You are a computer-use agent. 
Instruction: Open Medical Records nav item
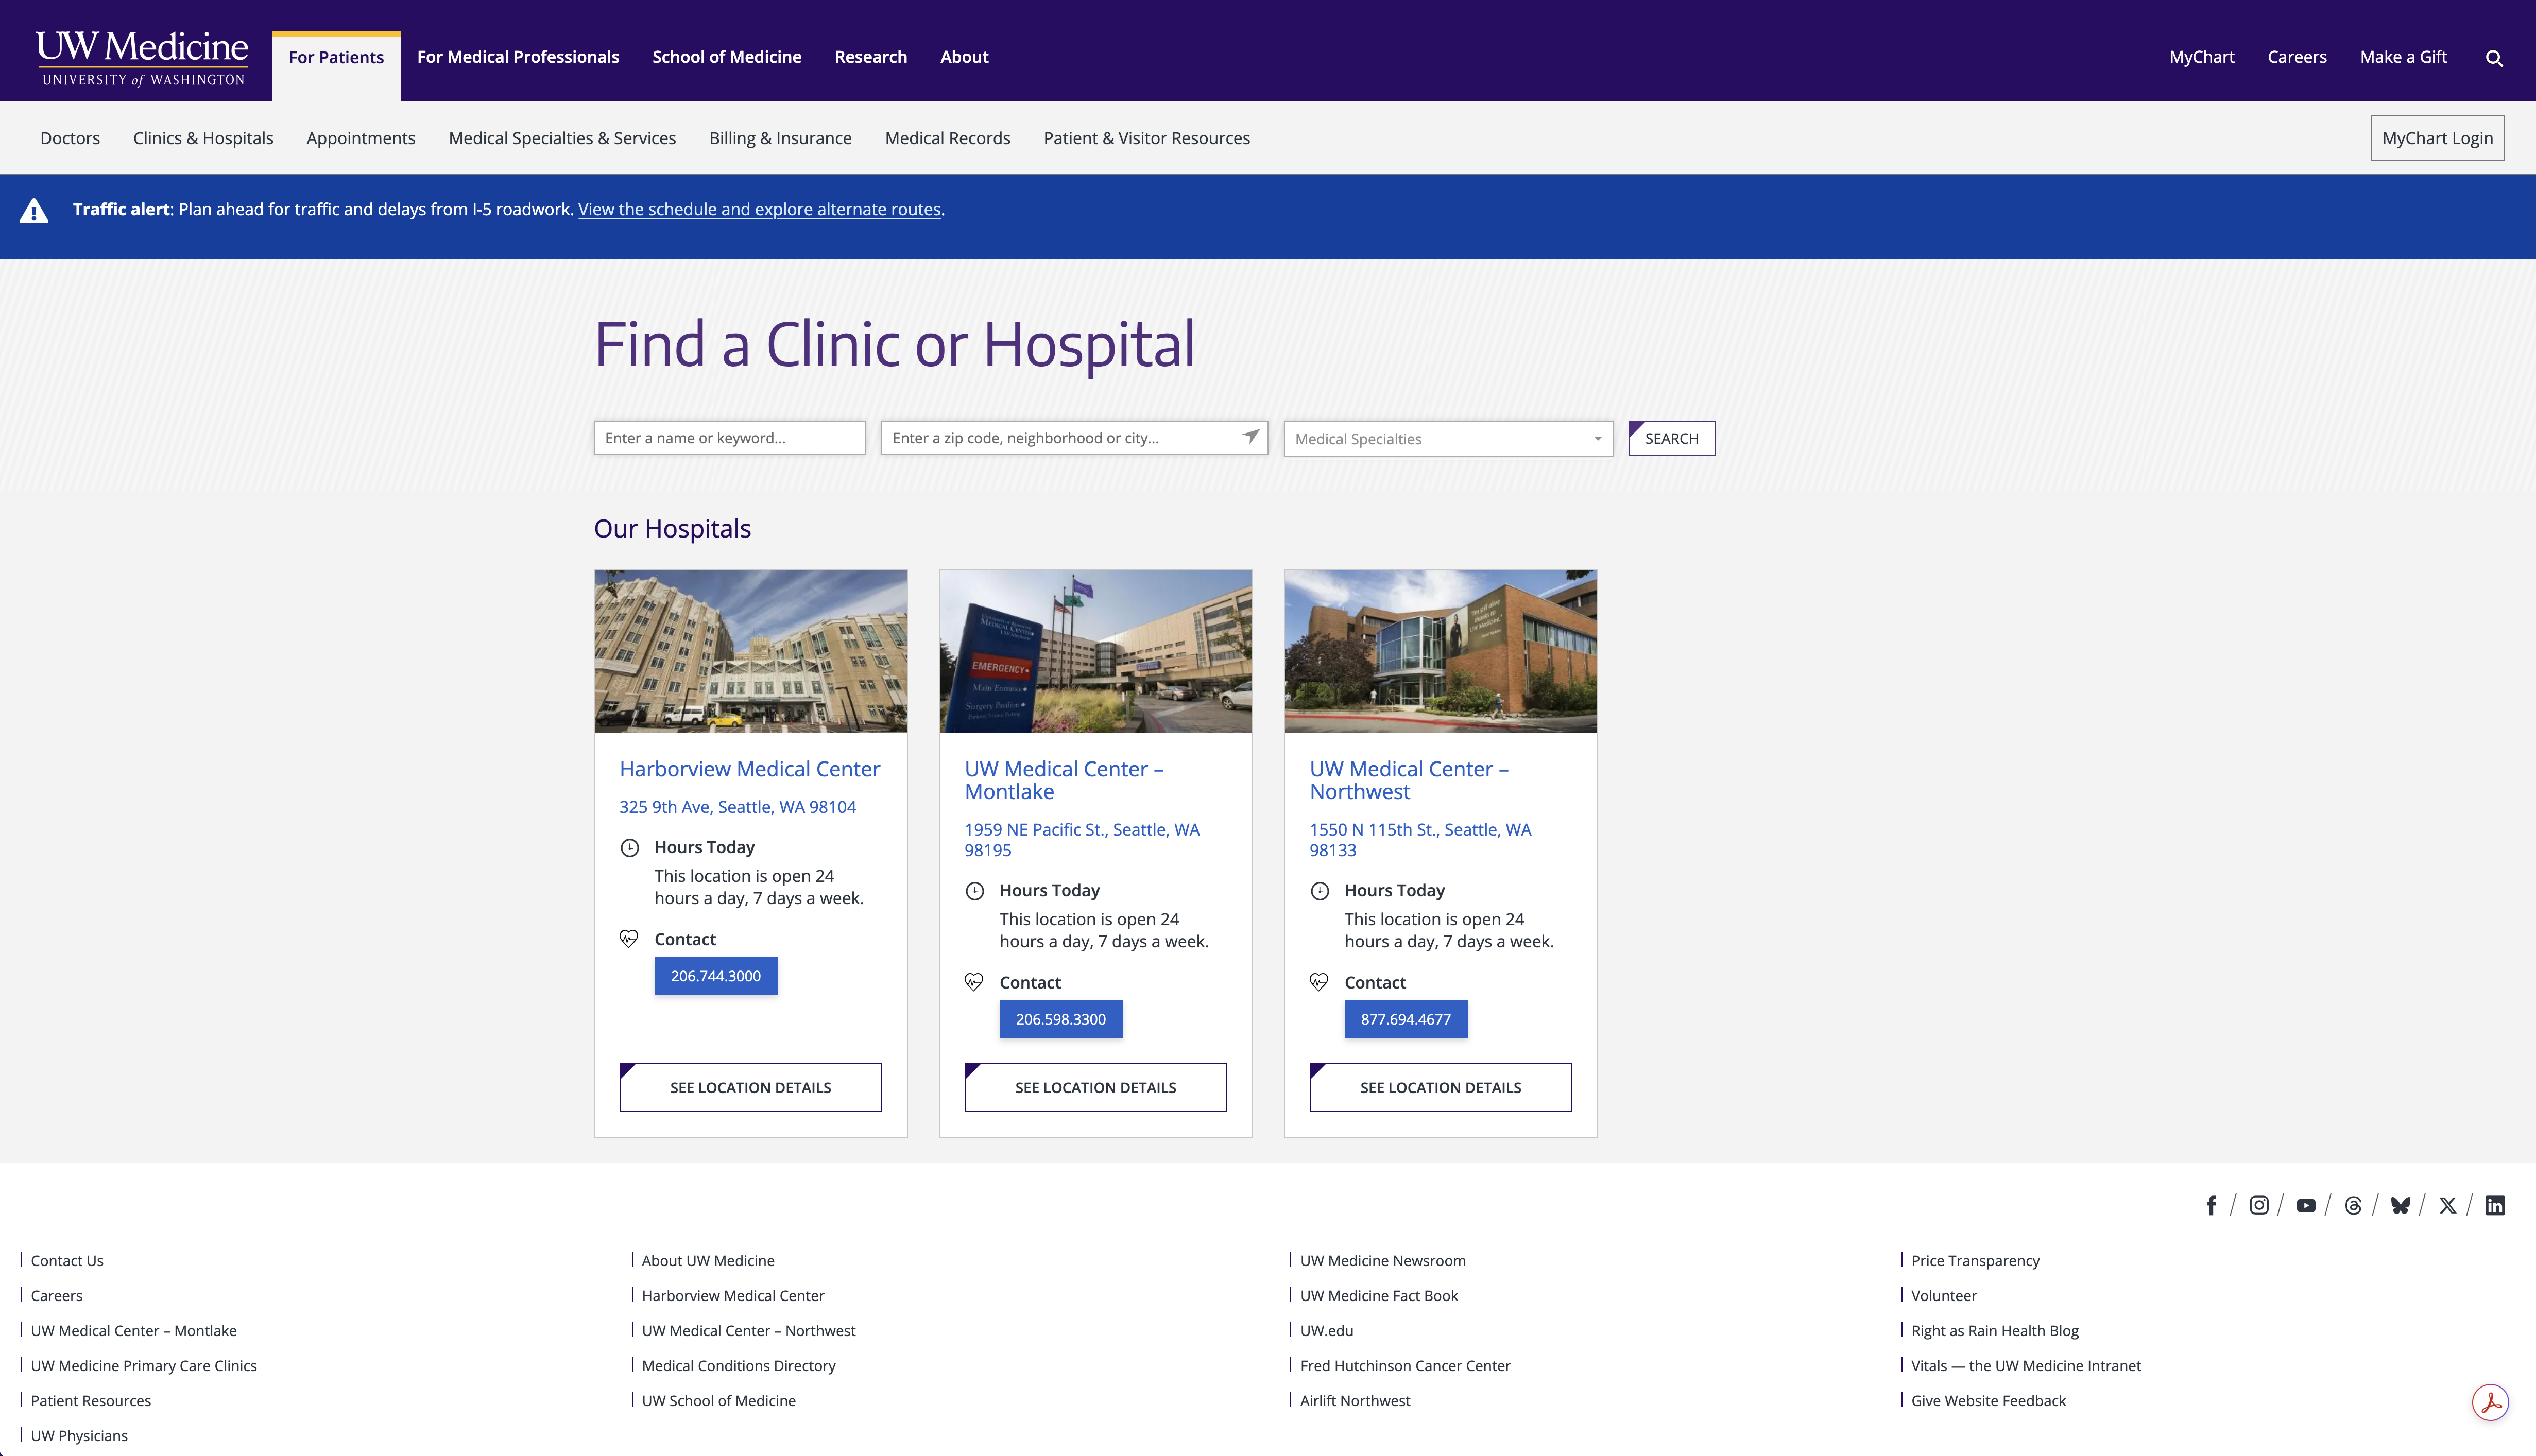[x=947, y=138]
